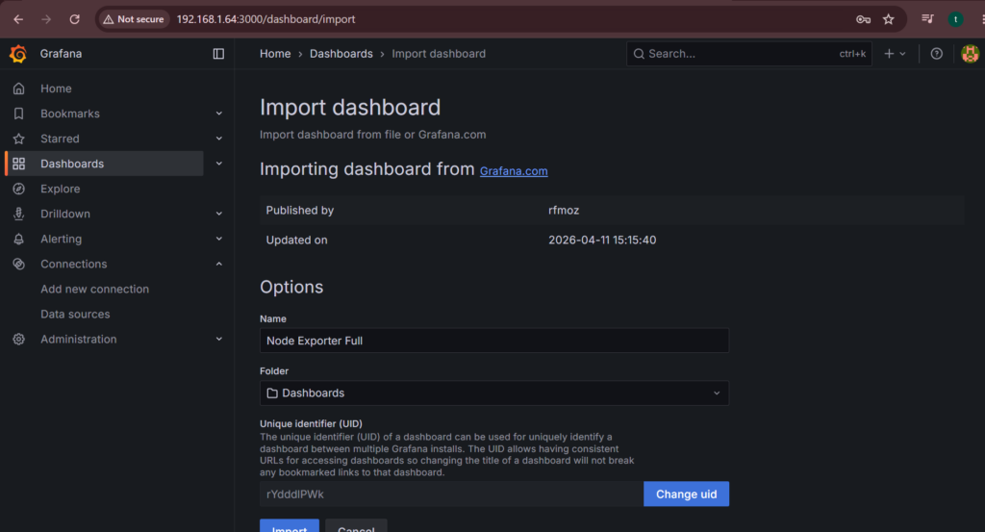Click the Bookmarks icon in sidebar
The height and width of the screenshot is (532, 985).
19,114
